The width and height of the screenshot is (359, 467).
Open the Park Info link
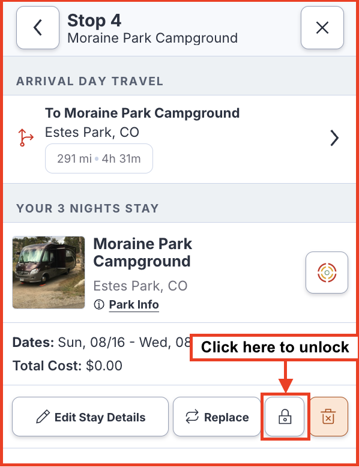pyautogui.click(x=134, y=305)
